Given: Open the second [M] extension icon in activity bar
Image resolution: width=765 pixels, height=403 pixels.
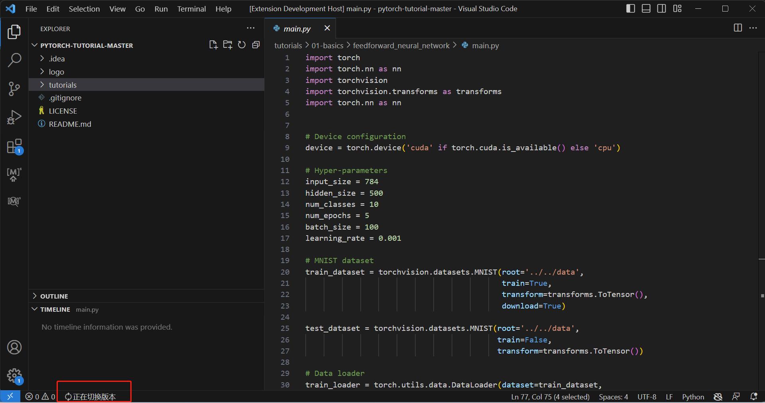Looking at the screenshot, I should (x=14, y=201).
